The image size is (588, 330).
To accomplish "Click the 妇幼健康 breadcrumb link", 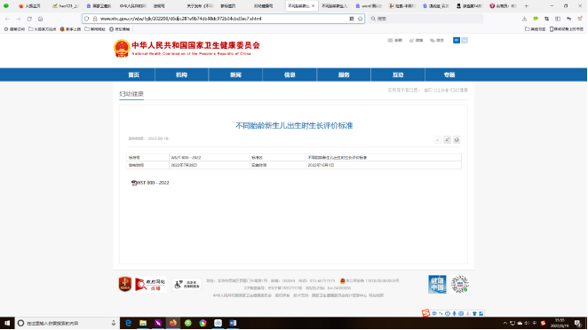I will pos(458,90).
